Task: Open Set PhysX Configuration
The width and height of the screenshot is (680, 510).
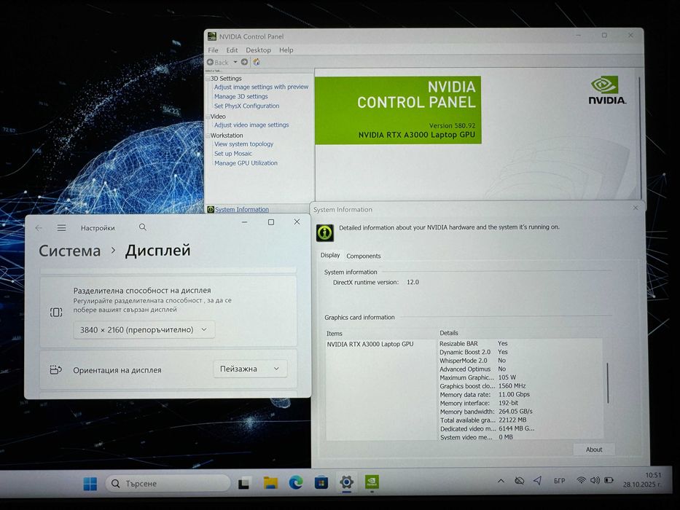Action: pos(246,106)
